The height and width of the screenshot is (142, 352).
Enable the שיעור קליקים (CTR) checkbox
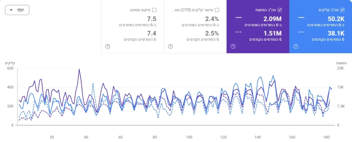(217, 10)
